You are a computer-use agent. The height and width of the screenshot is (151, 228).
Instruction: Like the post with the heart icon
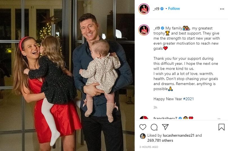pos(143,127)
